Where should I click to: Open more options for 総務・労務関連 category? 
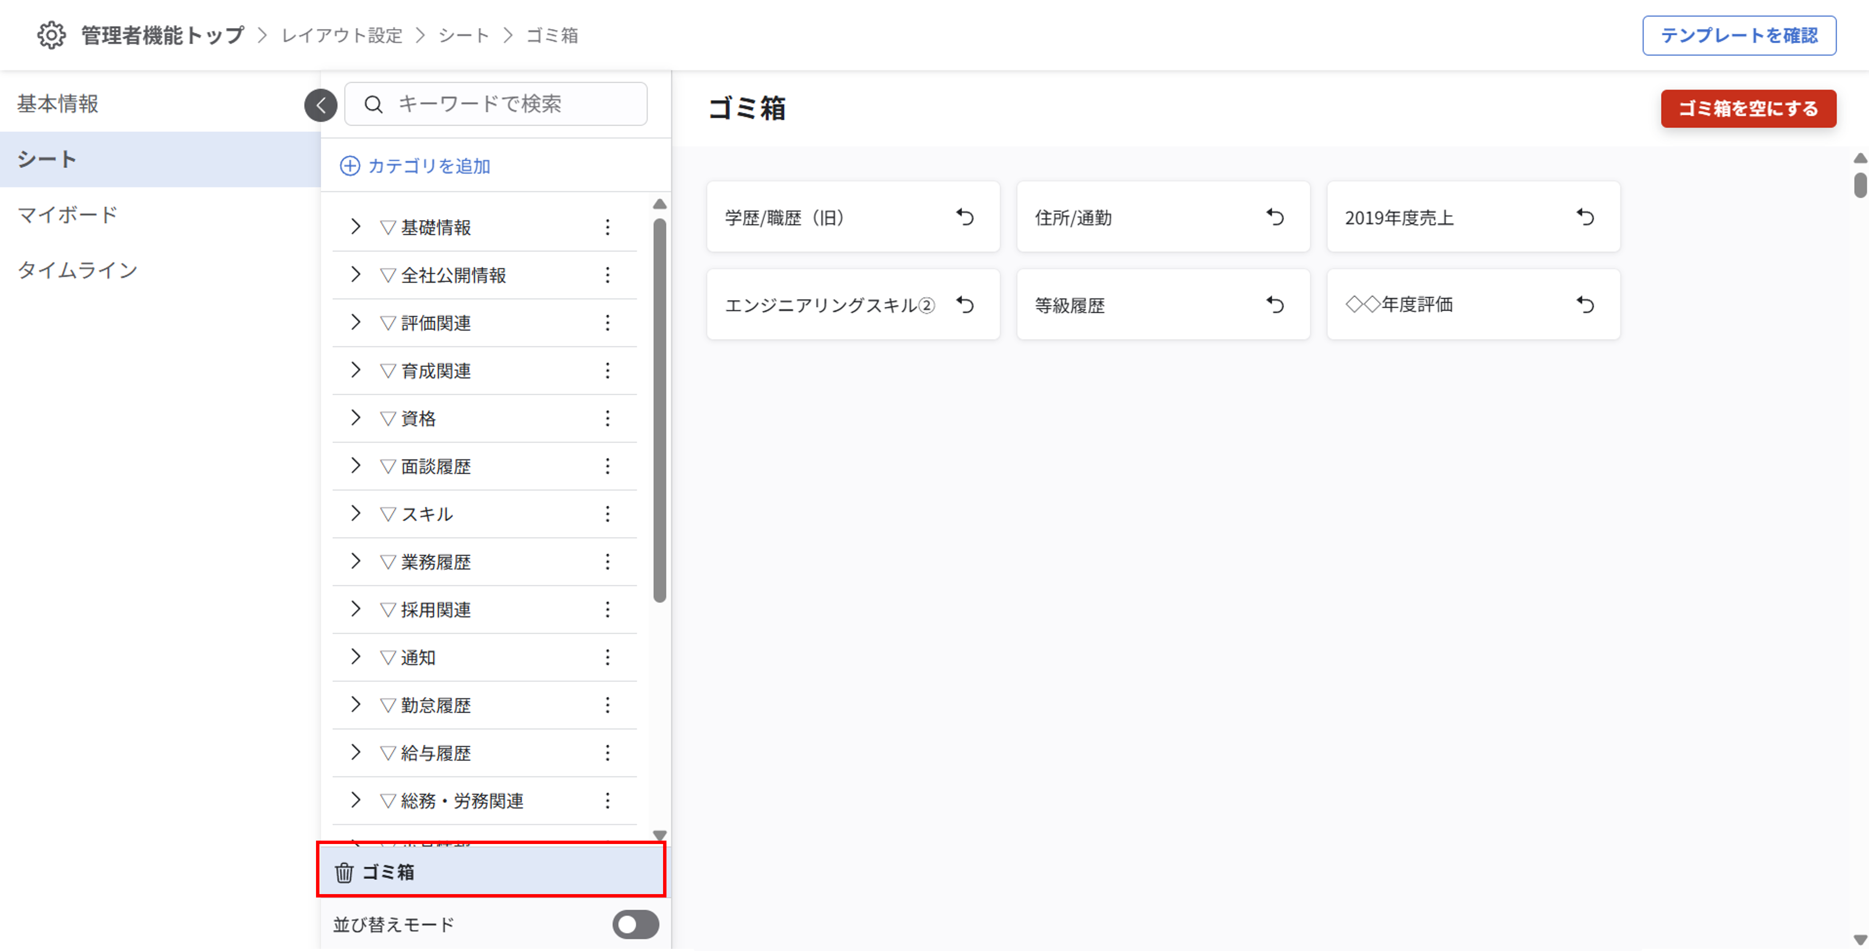tap(607, 801)
